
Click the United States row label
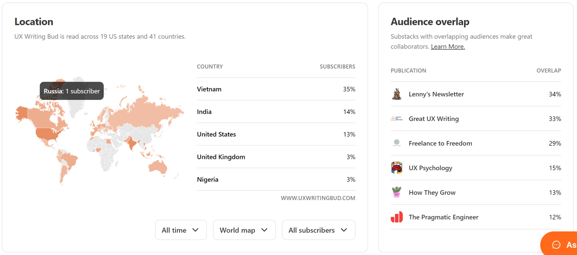216,134
